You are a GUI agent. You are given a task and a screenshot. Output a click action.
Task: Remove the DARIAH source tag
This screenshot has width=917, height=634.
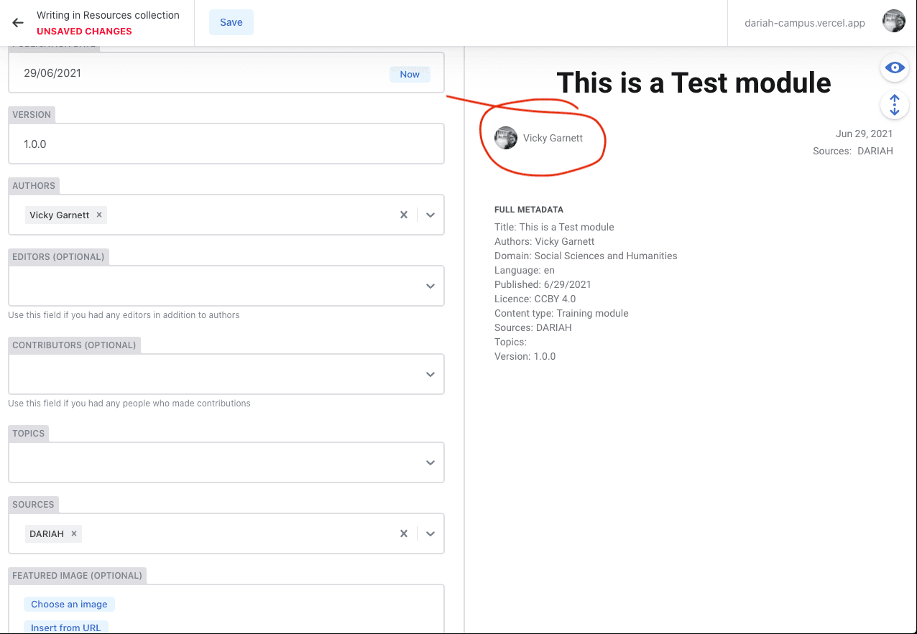tap(74, 533)
